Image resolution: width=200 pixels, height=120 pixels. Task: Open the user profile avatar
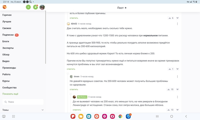(42, 7)
